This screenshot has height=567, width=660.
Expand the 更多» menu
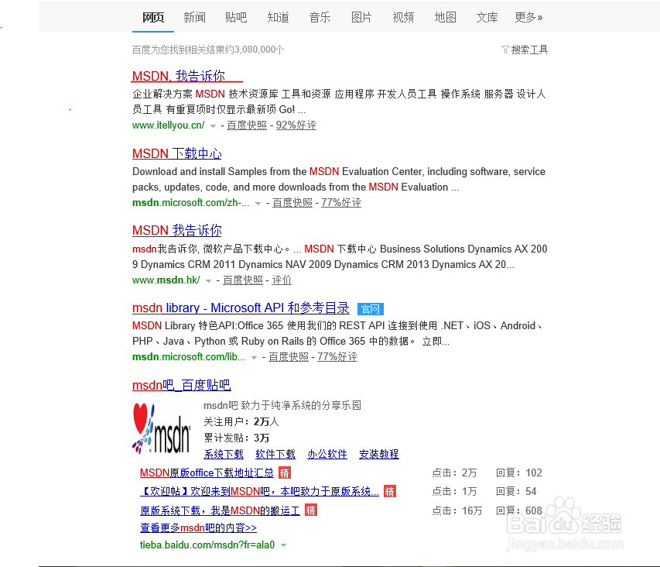tap(528, 17)
